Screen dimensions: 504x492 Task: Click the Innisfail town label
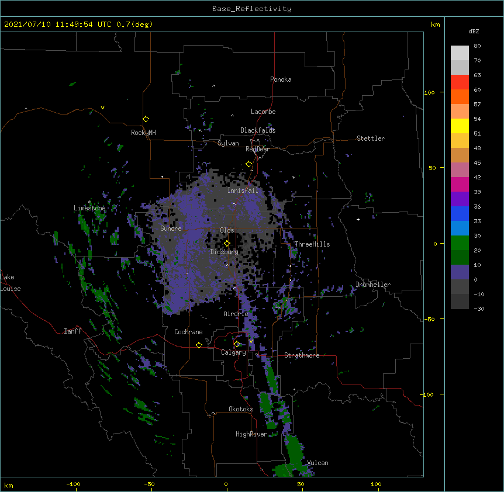coord(243,190)
